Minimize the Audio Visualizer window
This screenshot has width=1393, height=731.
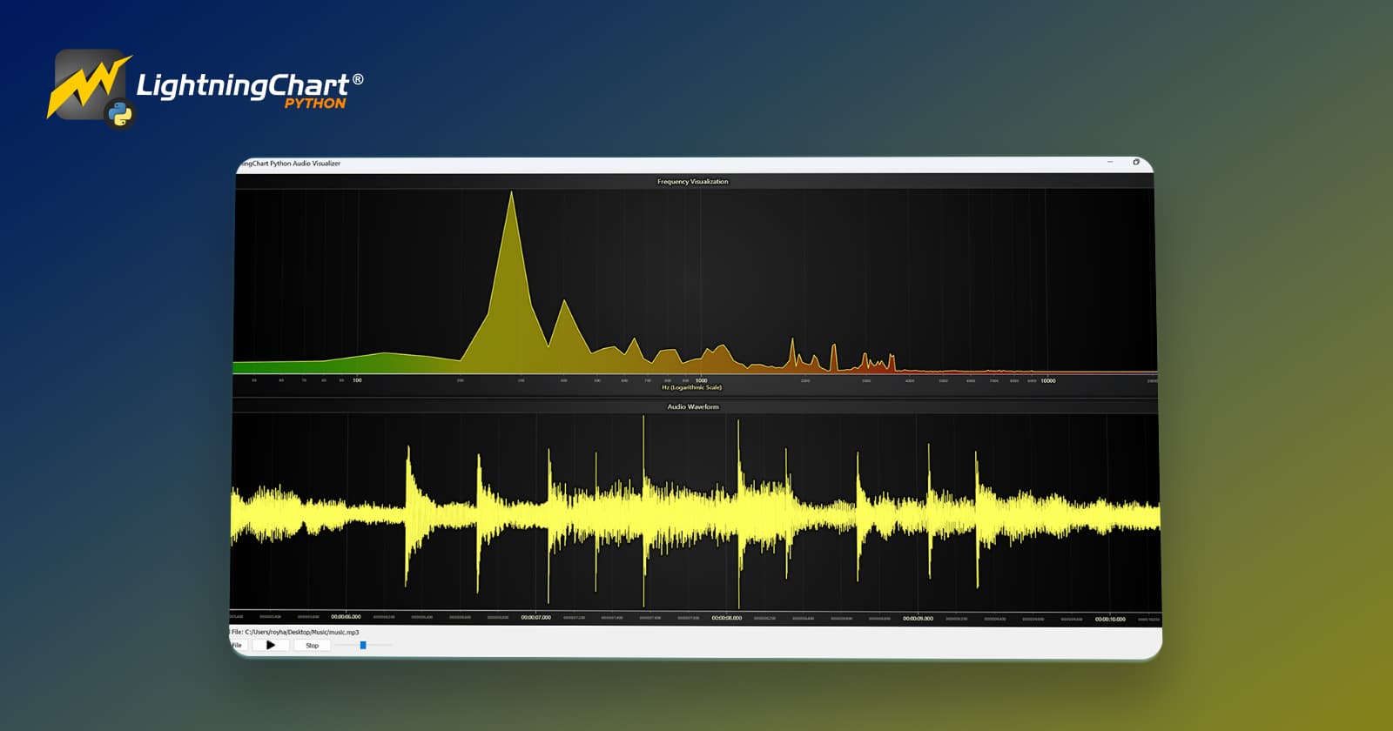tap(1110, 162)
